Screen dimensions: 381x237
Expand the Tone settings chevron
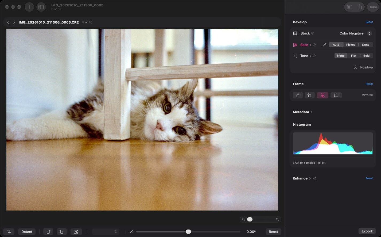pyautogui.click(x=310, y=56)
